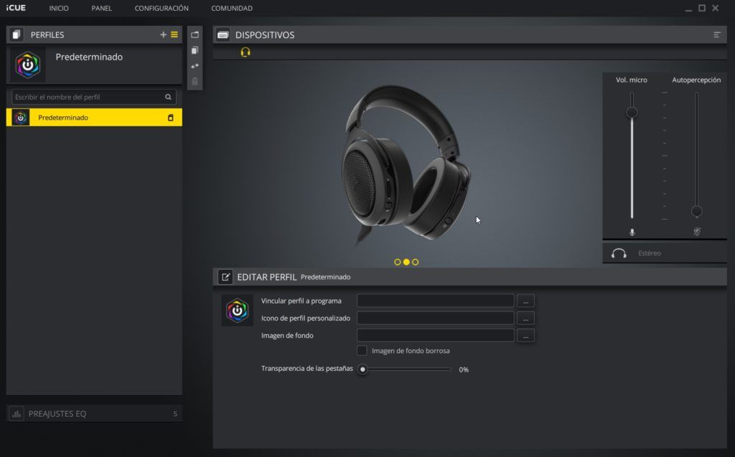
Task: Click the PERFILES panel header label
Action: tap(47, 34)
